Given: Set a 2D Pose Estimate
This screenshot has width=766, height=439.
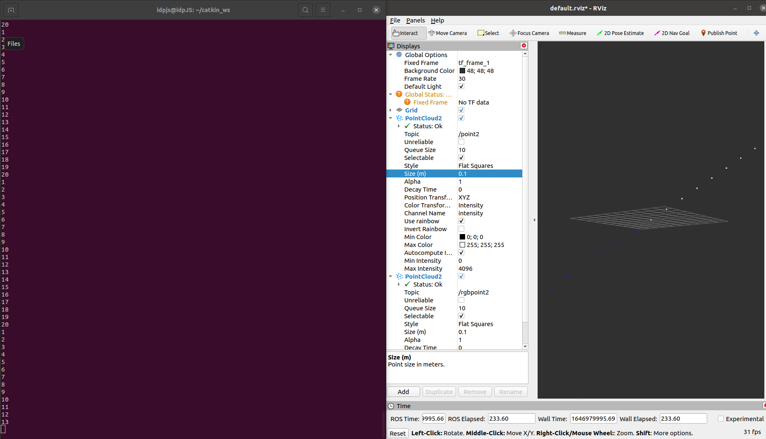Looking at the screenshot, I should pos(621,33).
